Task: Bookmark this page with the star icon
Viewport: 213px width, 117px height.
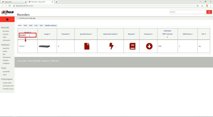Action: [198, 6]
